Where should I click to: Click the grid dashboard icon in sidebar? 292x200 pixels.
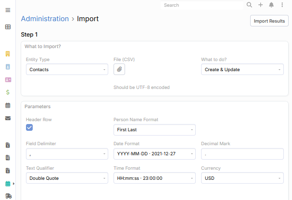click(8, 27)
